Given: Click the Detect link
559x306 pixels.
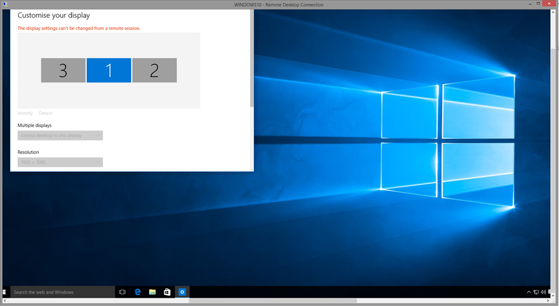Looking at the screenshot, I should pyautogui.click(x=45, y=113).
